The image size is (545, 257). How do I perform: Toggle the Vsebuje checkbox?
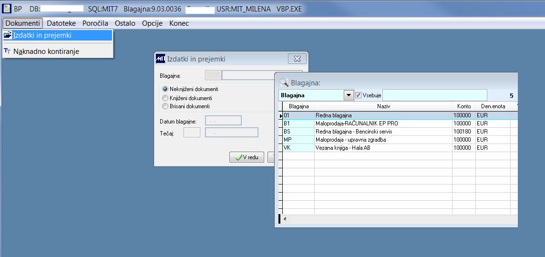[x=359, y=95]
